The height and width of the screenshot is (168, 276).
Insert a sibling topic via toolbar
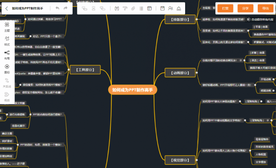click(94, 8)
